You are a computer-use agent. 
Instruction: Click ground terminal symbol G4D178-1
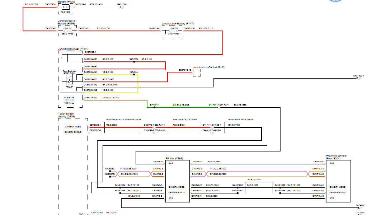[x=122, y=7]
